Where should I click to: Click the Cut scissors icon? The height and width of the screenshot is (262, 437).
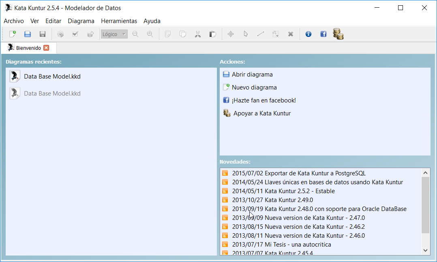197,34
